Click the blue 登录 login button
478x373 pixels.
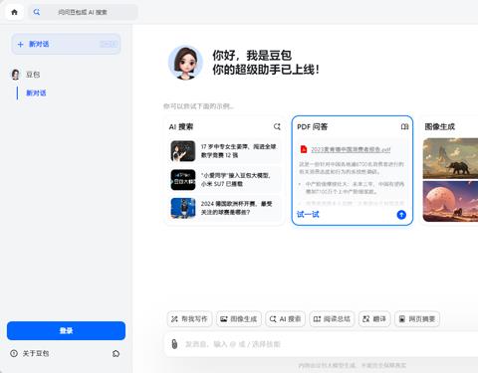tap(66, 330)
